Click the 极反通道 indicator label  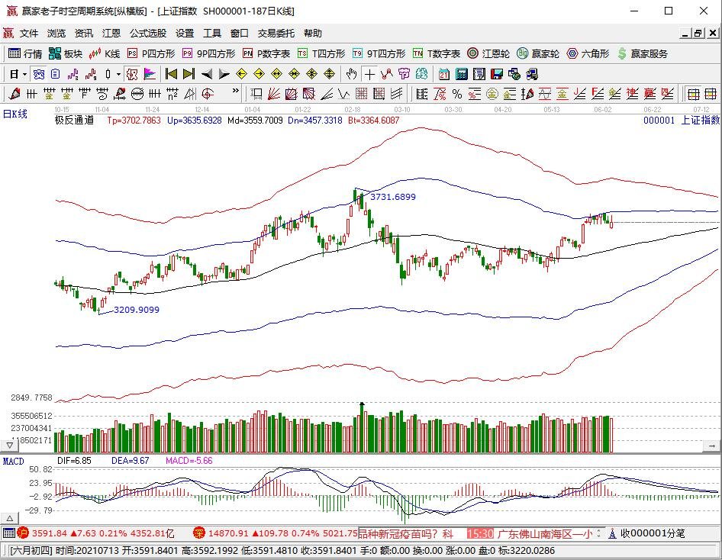[74, 120]
